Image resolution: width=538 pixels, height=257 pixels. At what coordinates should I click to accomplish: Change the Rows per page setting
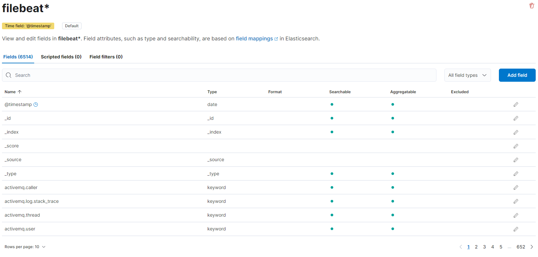[25, 247]
